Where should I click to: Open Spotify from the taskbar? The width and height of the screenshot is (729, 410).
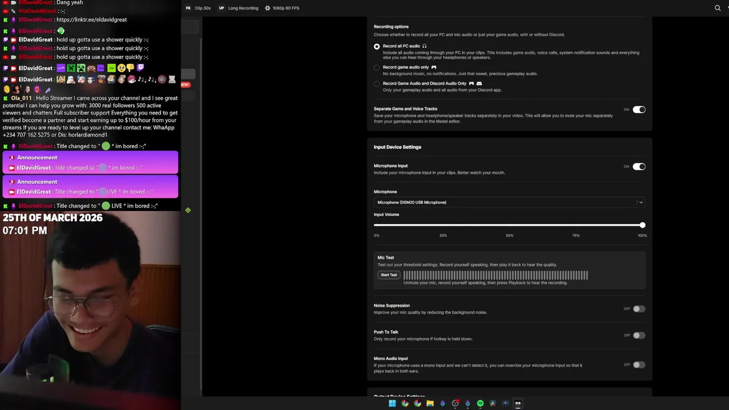pyautogui.click(x=480, y=403)
